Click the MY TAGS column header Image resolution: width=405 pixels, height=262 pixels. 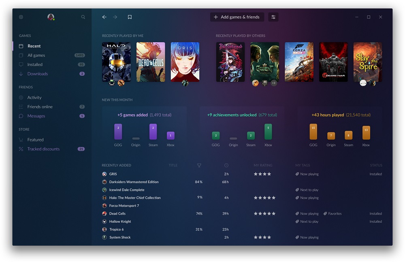pos(303,165)
